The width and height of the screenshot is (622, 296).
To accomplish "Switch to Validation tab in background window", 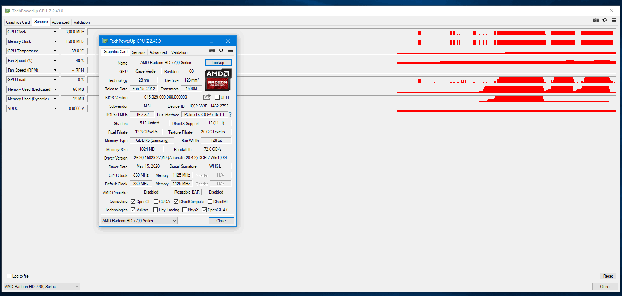I will 82,22.
